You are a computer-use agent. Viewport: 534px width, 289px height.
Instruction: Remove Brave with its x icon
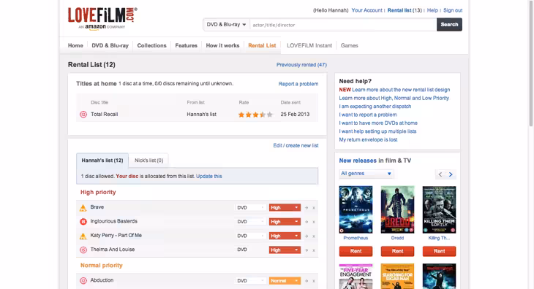(x=314, y=208)
